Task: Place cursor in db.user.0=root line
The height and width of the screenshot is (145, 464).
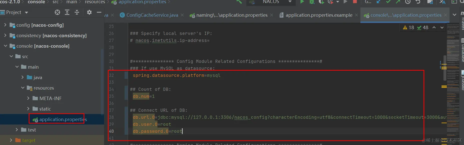Action: coord(152,124)
